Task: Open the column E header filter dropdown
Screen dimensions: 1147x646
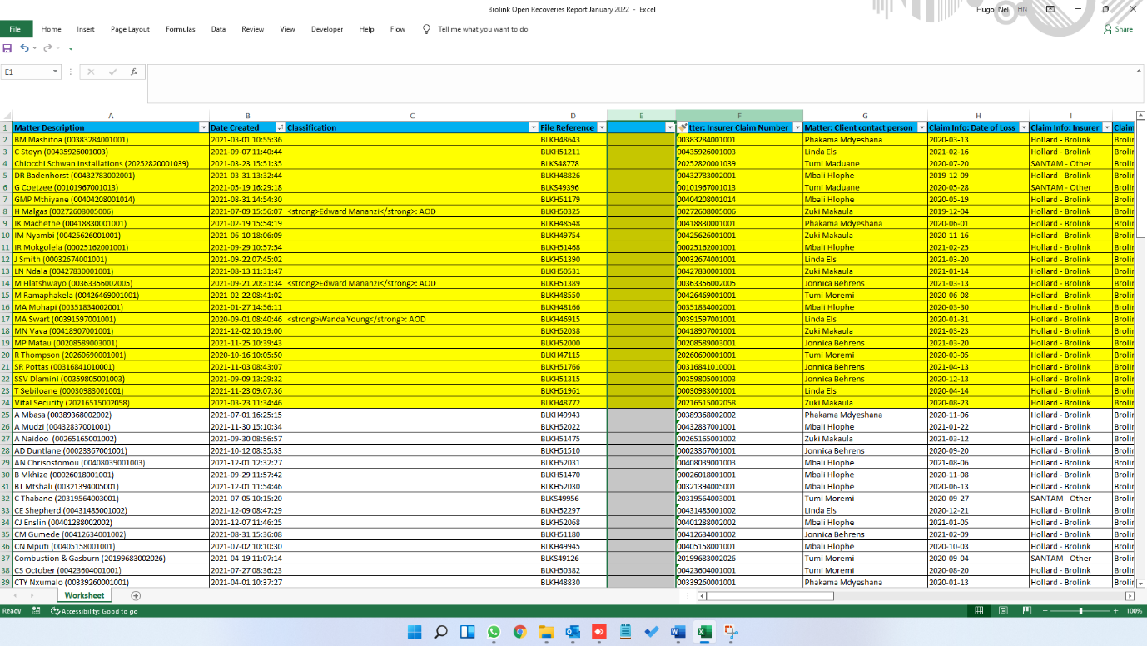Action: (x=670, y=127)
